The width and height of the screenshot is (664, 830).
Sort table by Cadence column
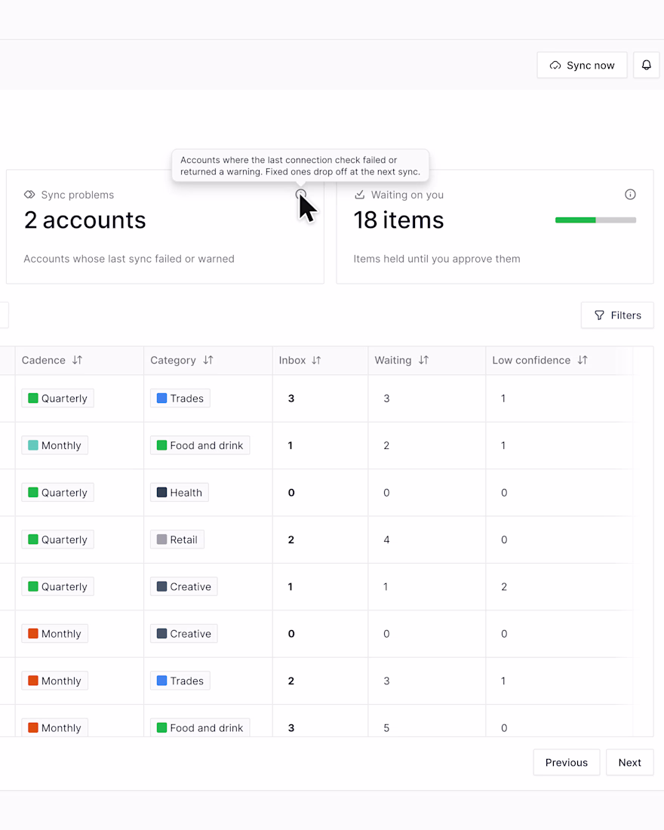(77, 360)
